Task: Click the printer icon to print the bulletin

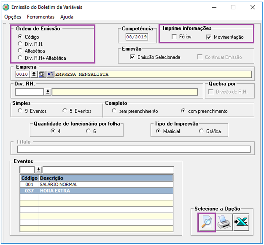Action: (x=224, y=222)
